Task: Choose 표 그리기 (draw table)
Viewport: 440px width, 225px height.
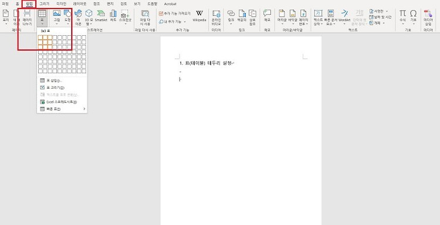Action: point(62,88)
